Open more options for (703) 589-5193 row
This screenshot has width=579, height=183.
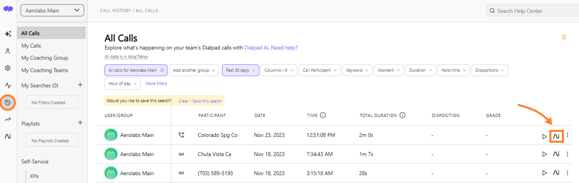[568, 173]
